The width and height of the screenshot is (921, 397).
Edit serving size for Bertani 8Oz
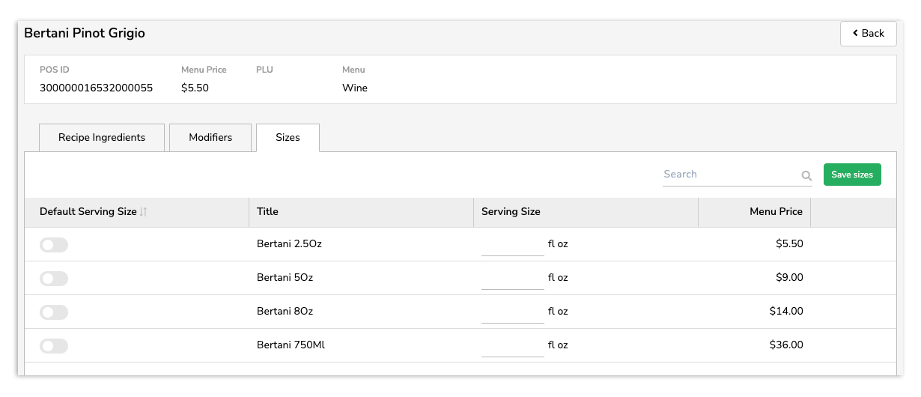pyautogui.click(x=512, y=312)
